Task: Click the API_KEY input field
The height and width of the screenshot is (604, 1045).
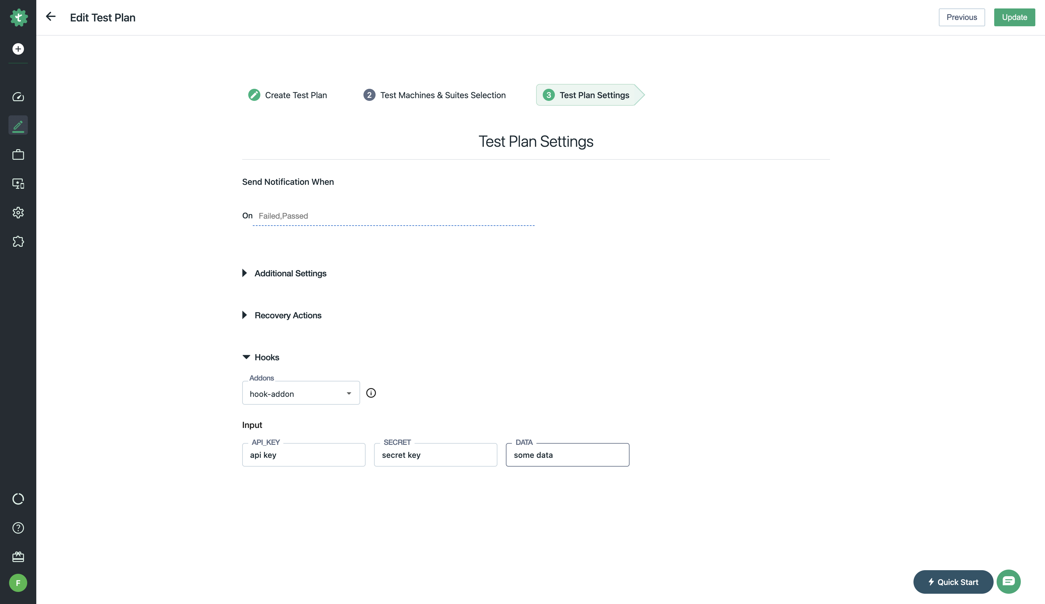Action: pos(304,455)
